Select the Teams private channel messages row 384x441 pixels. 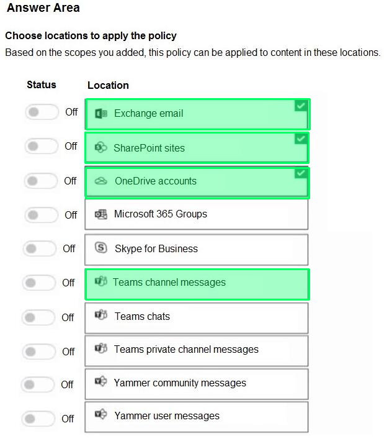tap(197, 350)
